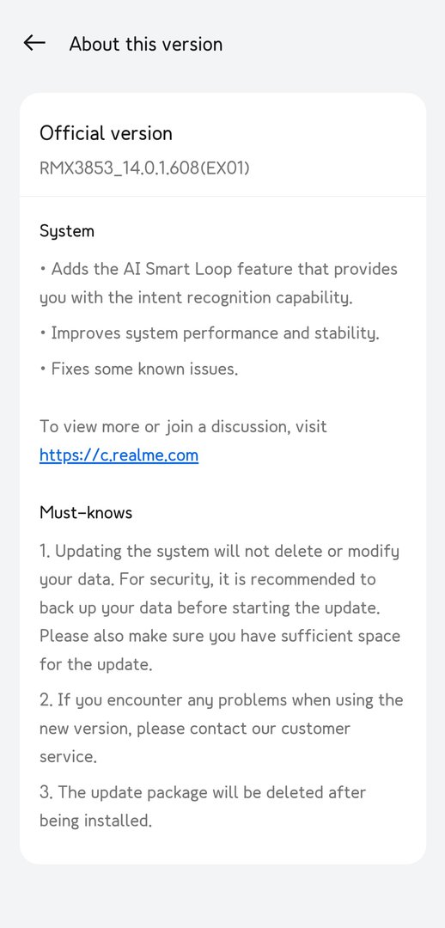Tap the Fixes some known issues line
445x928 pixels.
(139, 369)
